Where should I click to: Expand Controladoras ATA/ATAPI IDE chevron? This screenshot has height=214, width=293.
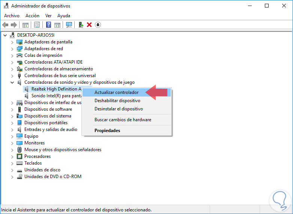pyautogui.click(x=12, y=62)
